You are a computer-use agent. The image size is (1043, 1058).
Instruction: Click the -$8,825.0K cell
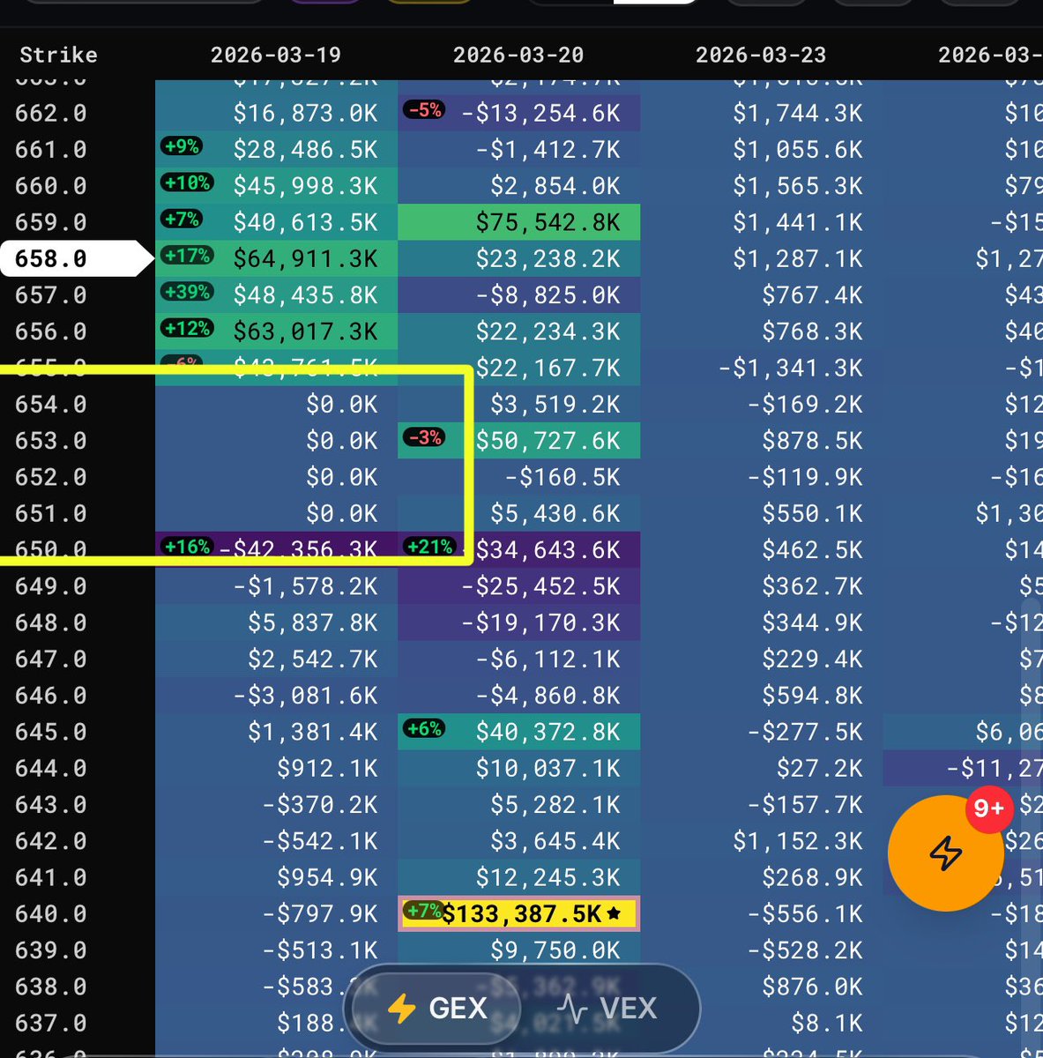[519, 294]
